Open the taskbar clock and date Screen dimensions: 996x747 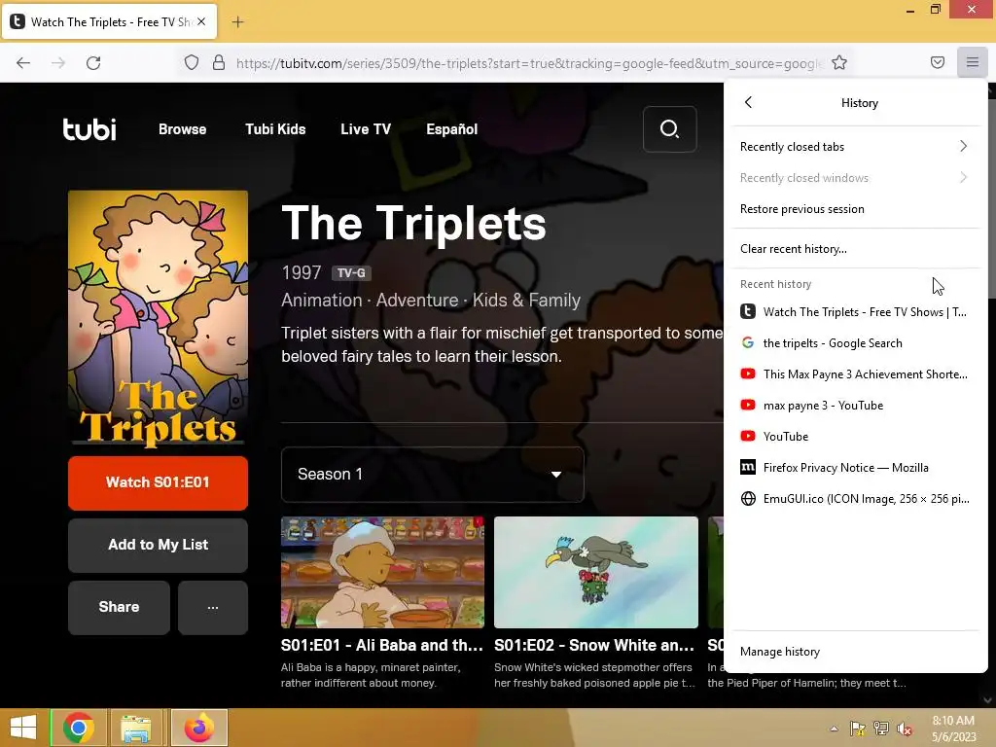pos(953,729)
